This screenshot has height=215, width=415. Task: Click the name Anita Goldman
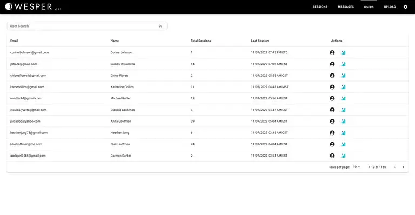(x=121, y=122)
